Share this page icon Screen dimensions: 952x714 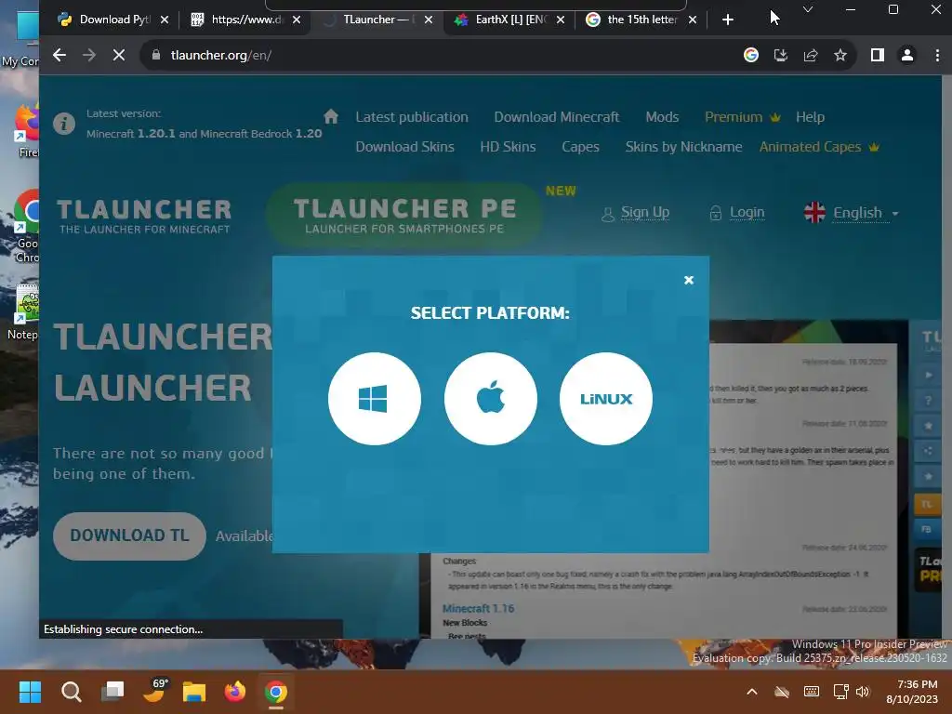811,55
